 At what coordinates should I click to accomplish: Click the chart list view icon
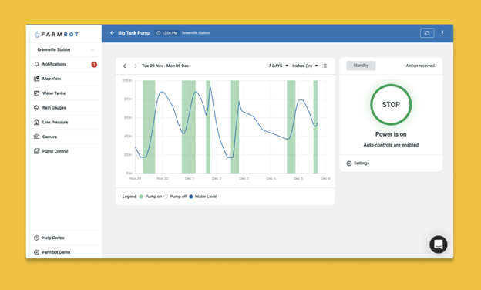coord(325,66)
